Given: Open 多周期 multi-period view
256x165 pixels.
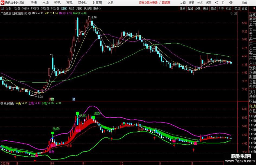Looking at the screenshot, I should (88, 8).
